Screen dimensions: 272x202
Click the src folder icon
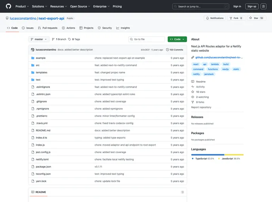coord(32,65)
